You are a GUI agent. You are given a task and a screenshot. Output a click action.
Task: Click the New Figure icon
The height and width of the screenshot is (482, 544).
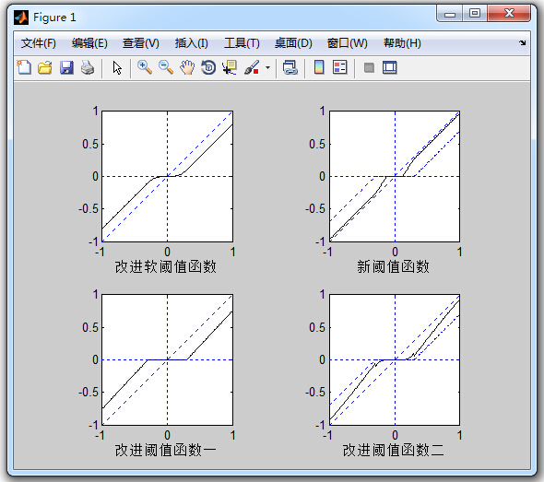[24, 67]
